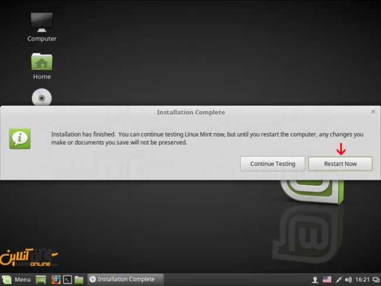Click the green info speech bubble icon
Image resolution: width=381 pixels, height=286 pixels.
pos(20,138)
